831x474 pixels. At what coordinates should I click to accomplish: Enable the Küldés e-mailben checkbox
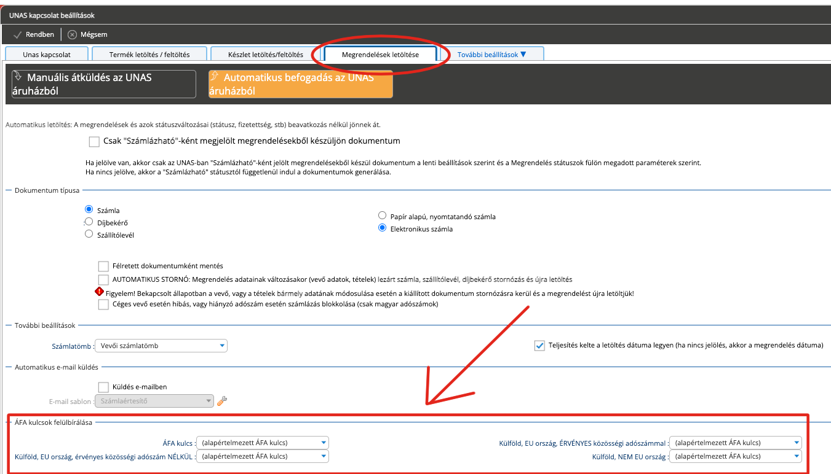(x=103, y=387)
